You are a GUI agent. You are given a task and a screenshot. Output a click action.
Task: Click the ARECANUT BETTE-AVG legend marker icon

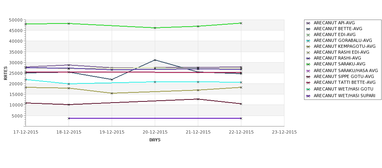(x=308, y=29)
